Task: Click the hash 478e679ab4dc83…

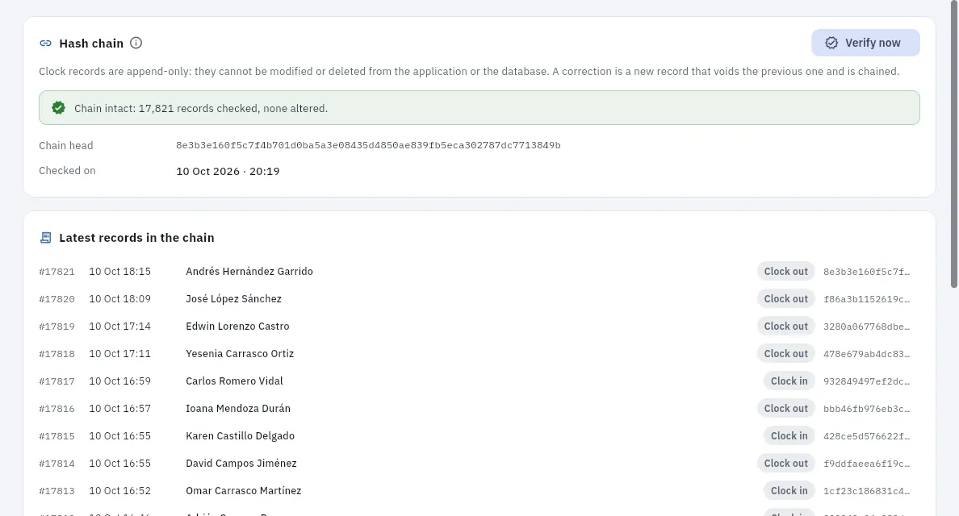Action: click(x=866, y=354)
